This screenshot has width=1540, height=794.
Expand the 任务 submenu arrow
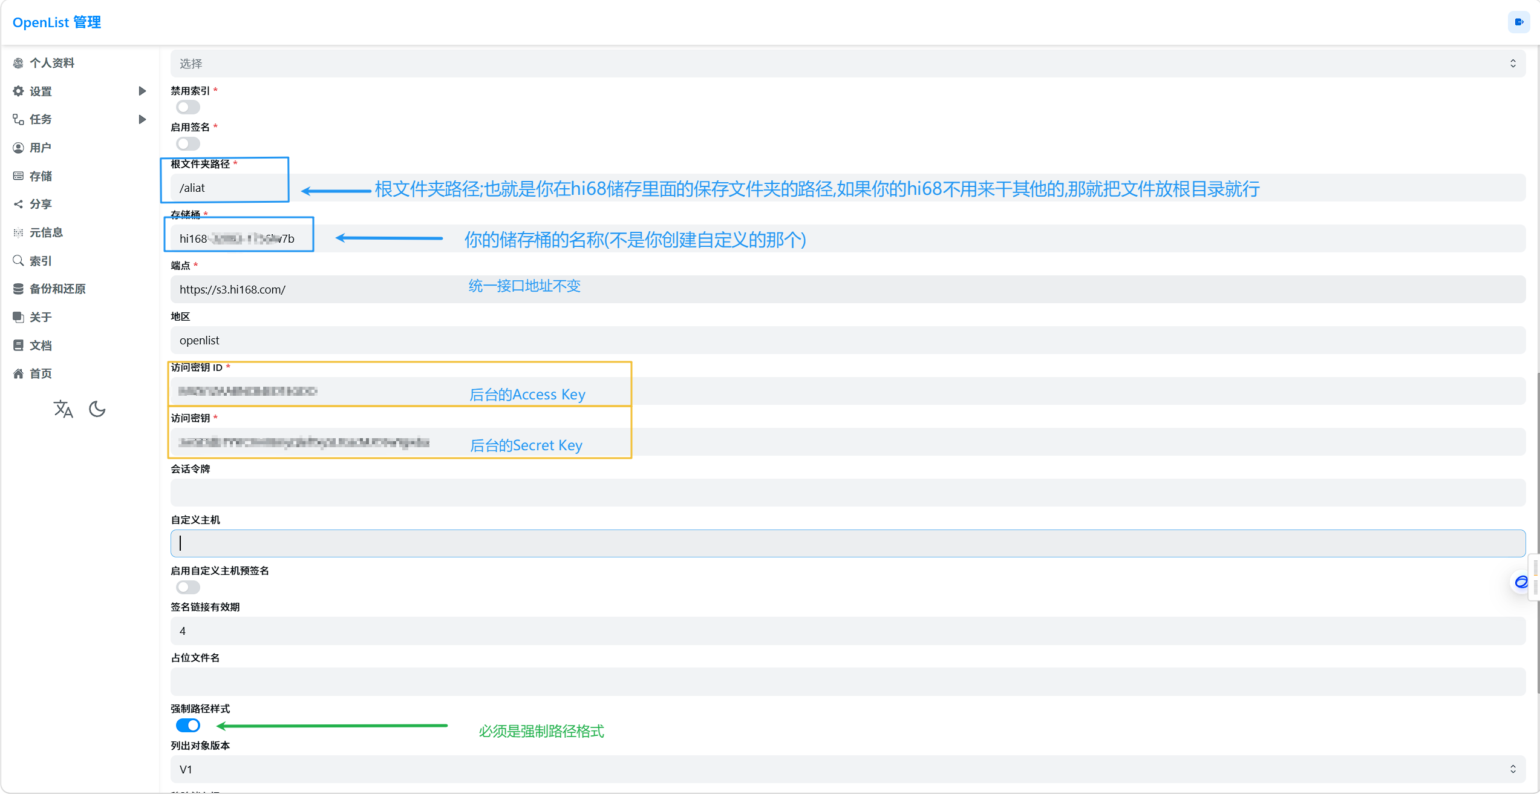point(142,120)
